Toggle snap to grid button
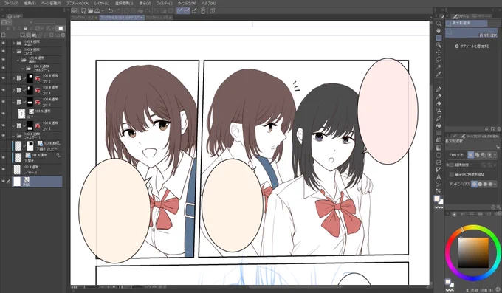 coord(194,11)
